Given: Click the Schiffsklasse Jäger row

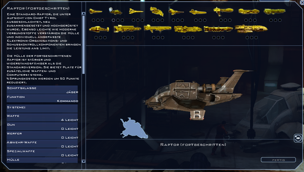Looking at the screenshot, I should [42, 90].
